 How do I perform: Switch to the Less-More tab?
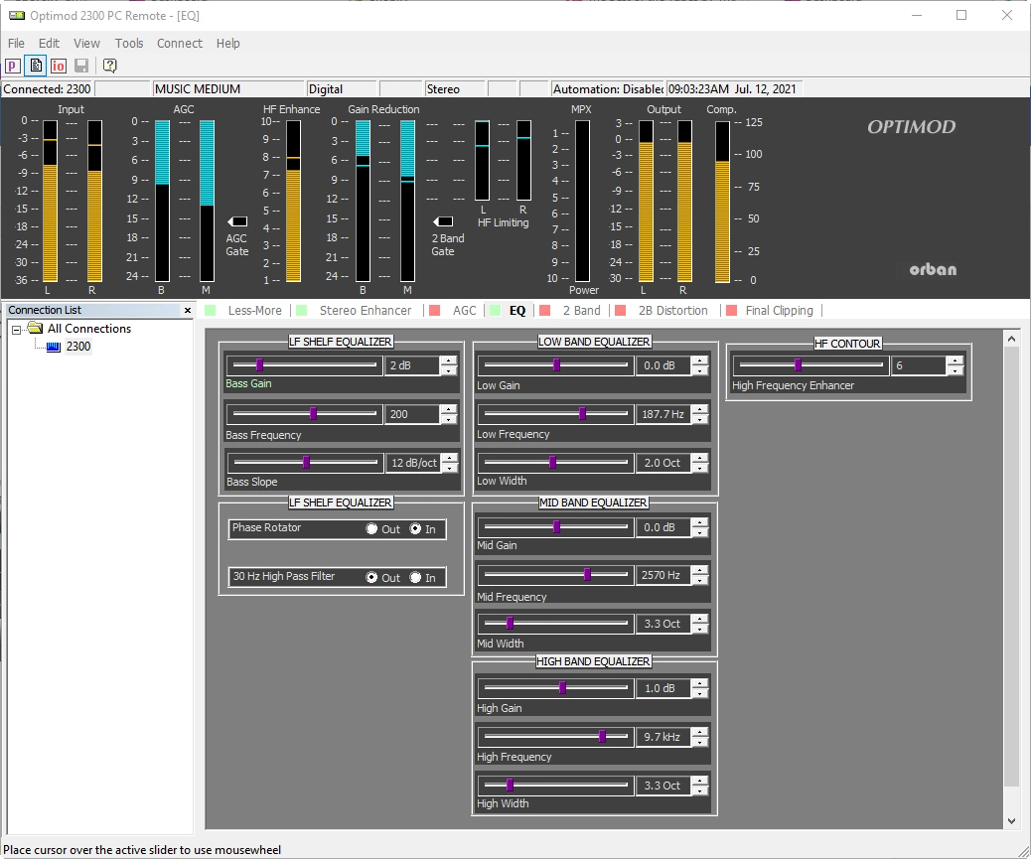[254, 310]
